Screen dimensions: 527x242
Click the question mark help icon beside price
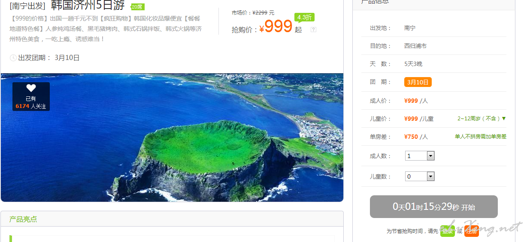coord(313,30)
